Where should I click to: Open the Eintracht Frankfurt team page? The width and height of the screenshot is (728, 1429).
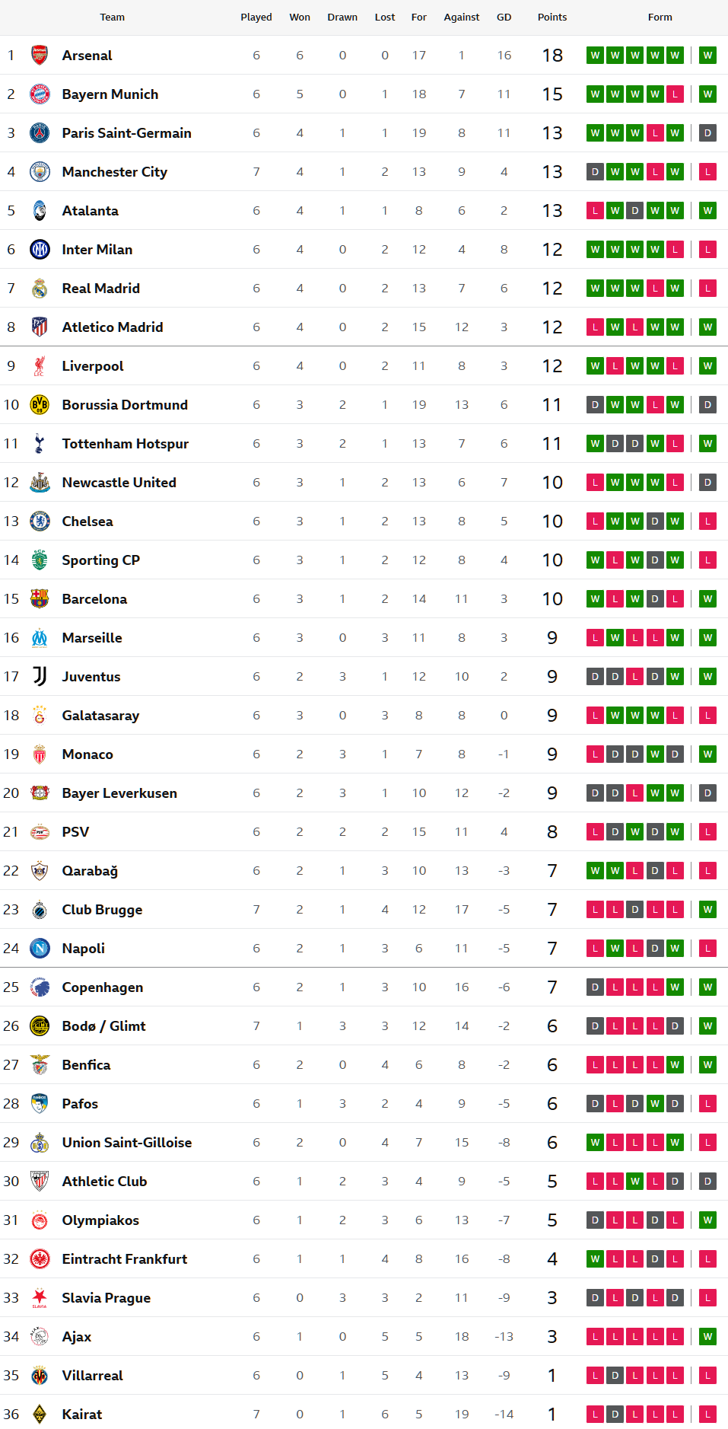tap(124, 1258)
